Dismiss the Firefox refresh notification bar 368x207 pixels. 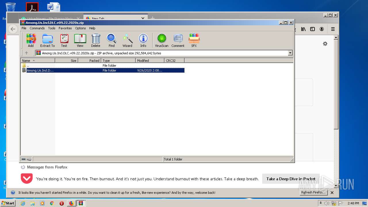click(x=332, y=193)
